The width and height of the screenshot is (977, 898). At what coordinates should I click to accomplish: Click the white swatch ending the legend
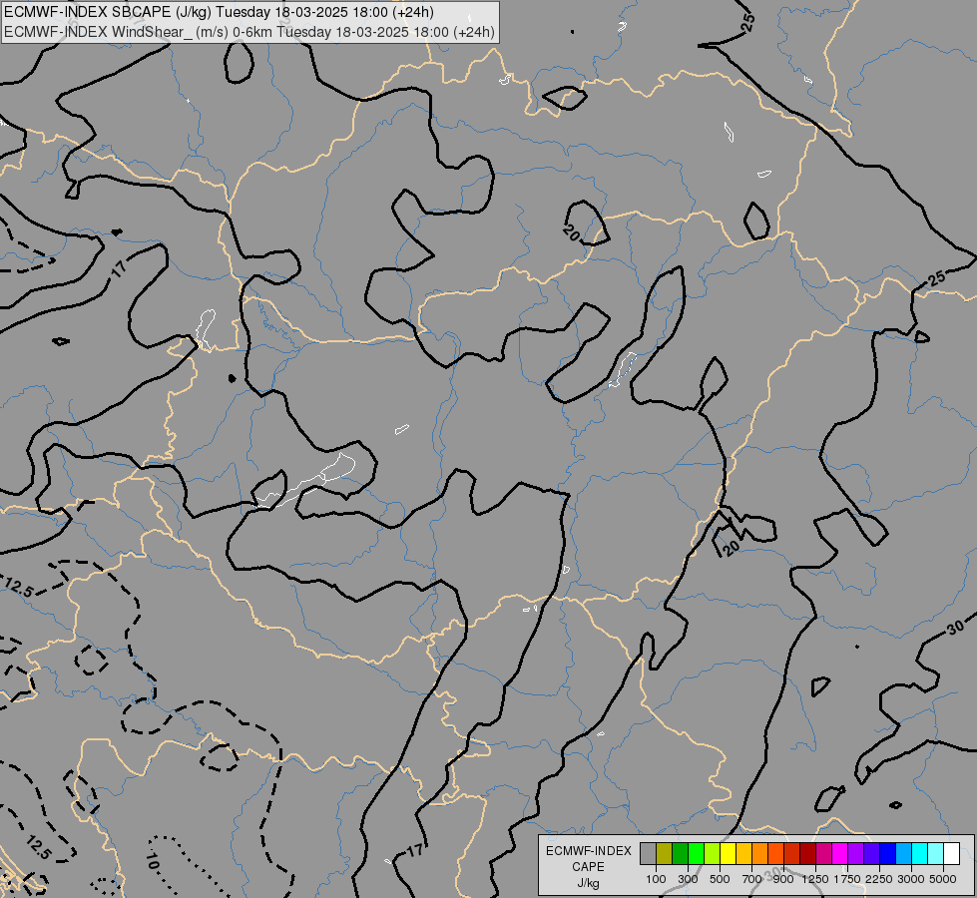(x=951, y=853)
